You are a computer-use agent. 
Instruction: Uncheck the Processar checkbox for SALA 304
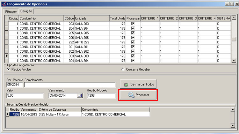click(133, 61)
